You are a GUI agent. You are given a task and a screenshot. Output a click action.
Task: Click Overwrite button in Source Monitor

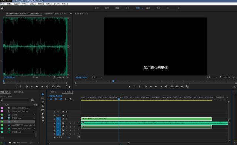click(x=58, y=87)
